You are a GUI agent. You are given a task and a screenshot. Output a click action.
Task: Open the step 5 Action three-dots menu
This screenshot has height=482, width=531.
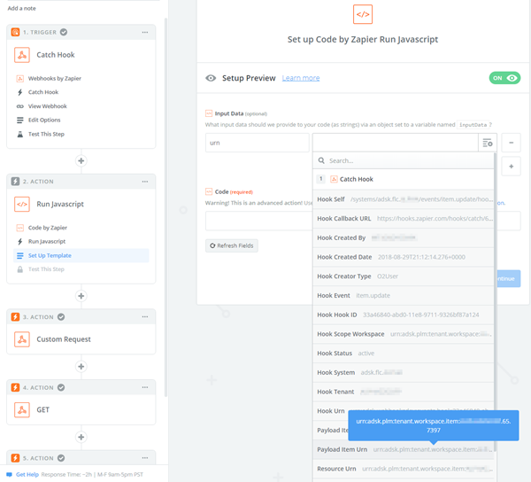[x=145, y=457]
